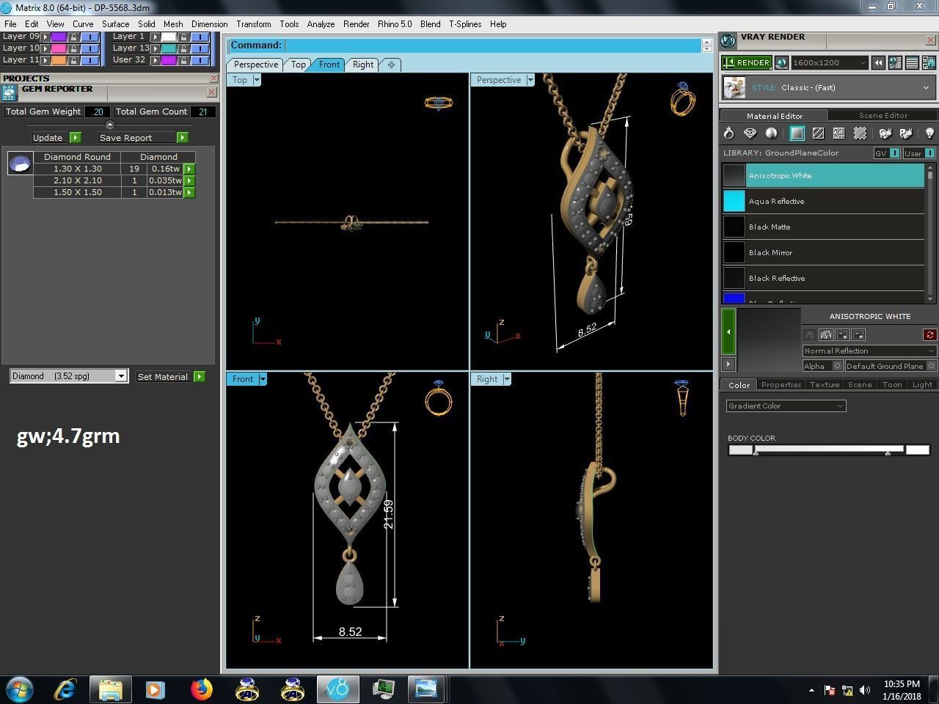
Task: Open the gem materials diamond icon
Action: click(x=750, y=133)
